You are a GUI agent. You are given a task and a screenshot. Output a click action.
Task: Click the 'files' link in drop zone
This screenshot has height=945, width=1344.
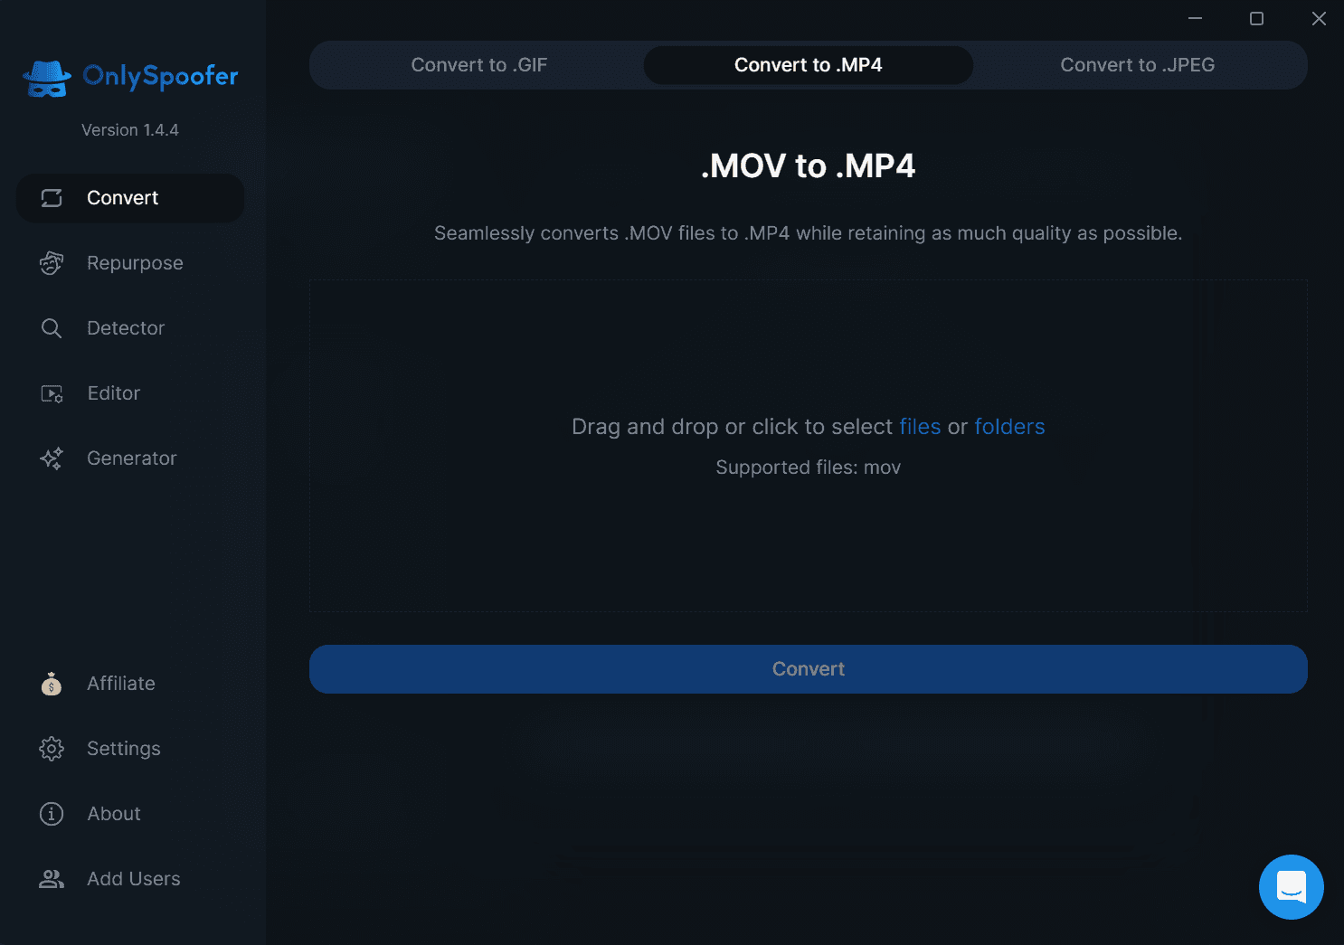920,427
